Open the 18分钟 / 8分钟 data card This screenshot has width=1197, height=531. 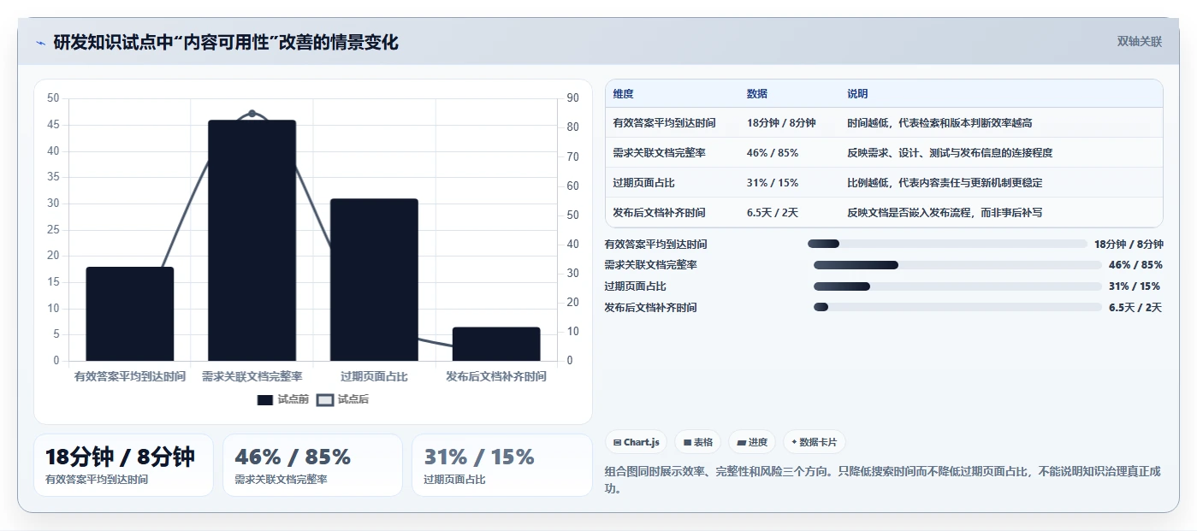tap(123, 465)
